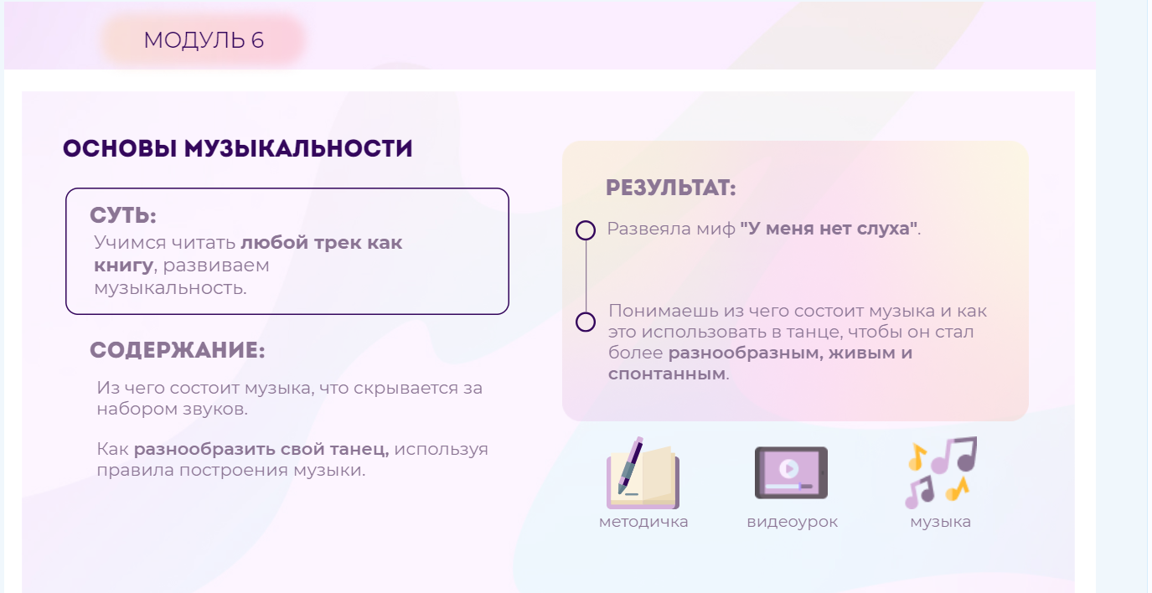This screenshot has height=593, width=1152.
Task: Click the text "любой трек как книгу"
Action: [248, 255]
